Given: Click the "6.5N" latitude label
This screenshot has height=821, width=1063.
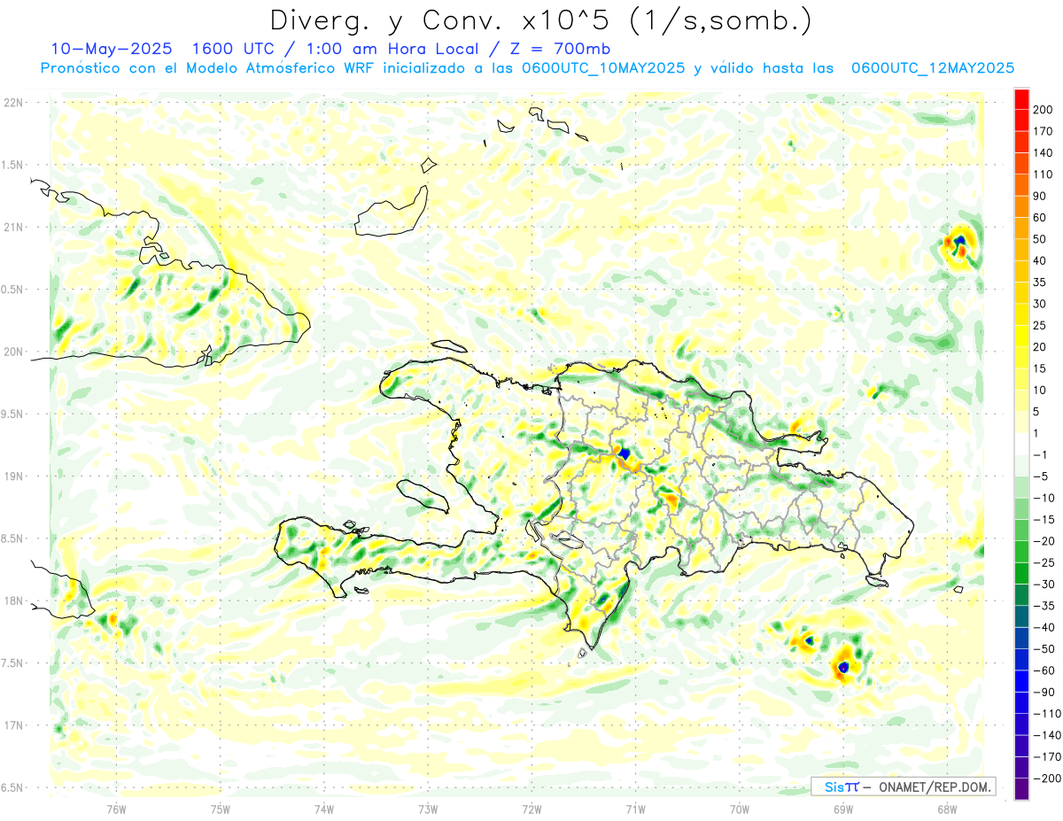Looking at the screenshot, I should tap(13, 787).
